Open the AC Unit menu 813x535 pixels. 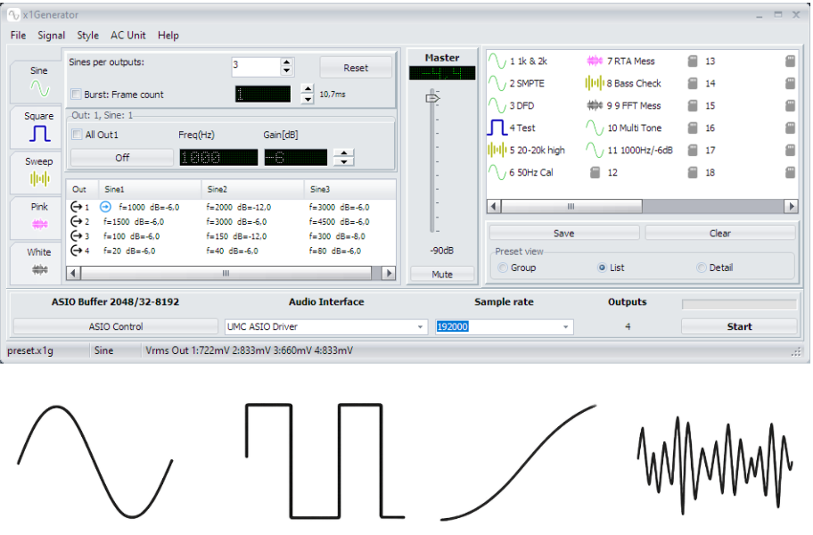[127, 36]
